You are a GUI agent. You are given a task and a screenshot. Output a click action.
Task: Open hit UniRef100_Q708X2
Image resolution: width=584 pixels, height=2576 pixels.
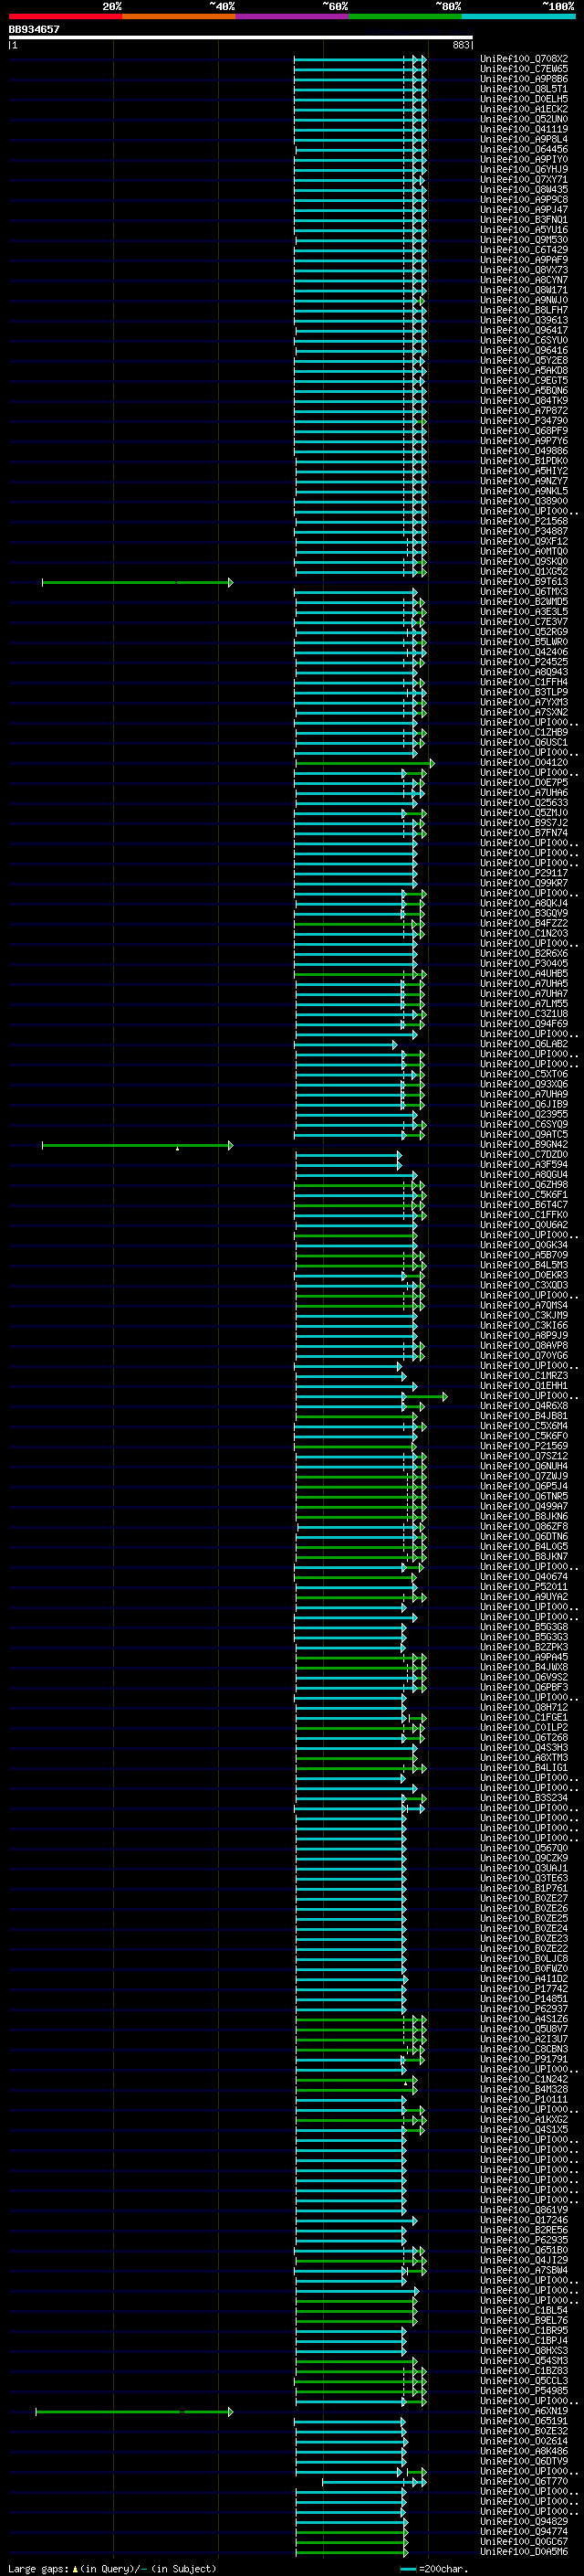point(523,59)
